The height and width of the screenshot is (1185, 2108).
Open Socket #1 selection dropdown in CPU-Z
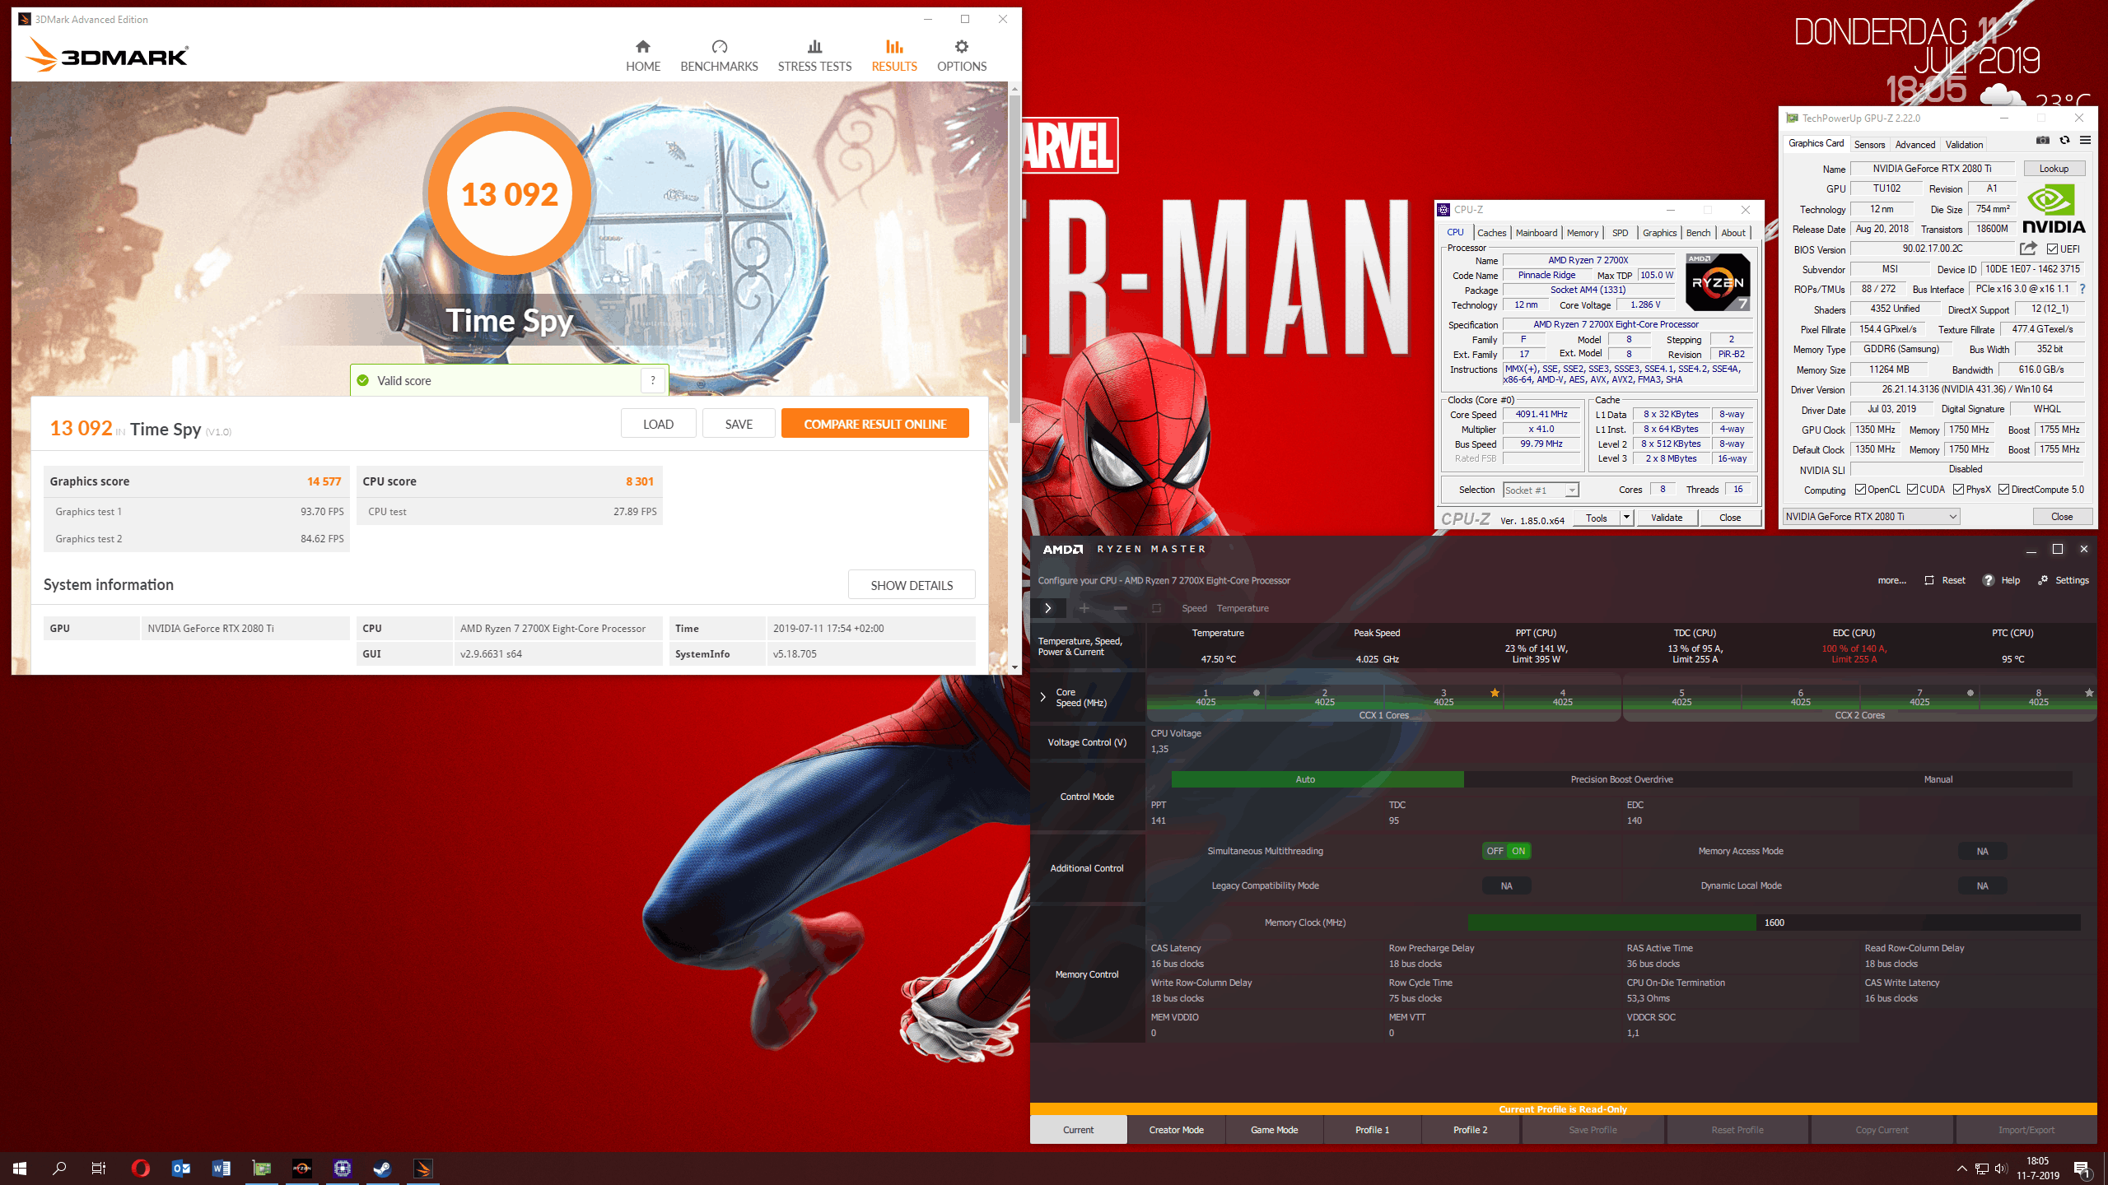pos(1541,490)
